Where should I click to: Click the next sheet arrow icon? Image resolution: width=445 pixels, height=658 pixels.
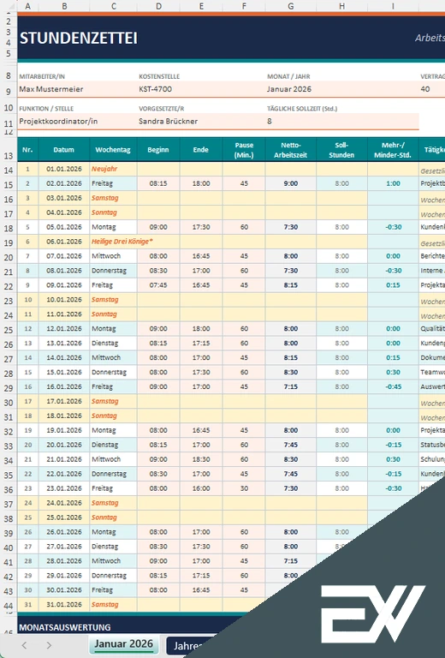[49, 645]
